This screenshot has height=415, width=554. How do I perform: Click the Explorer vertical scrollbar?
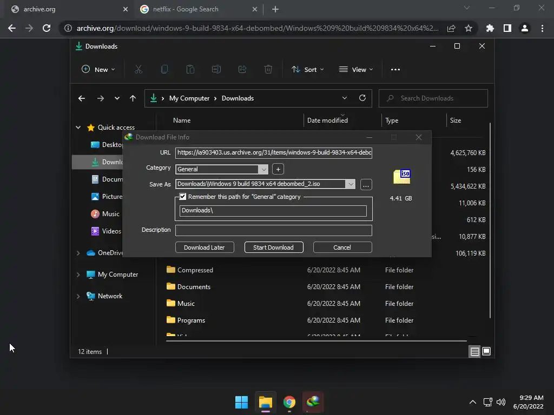[x=490, y=220]
